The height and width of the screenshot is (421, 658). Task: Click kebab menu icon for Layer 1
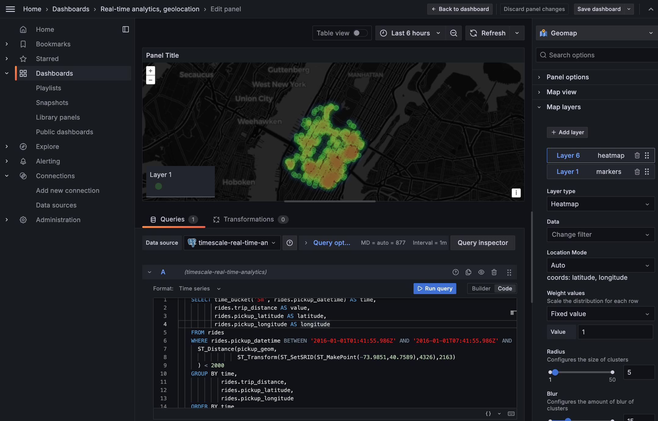coord(647,171)
